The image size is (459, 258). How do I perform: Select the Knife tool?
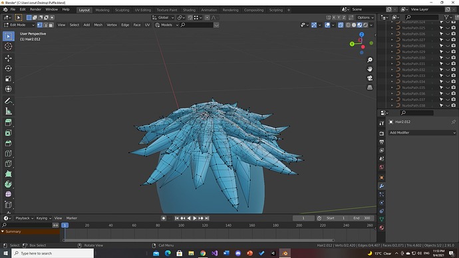[x=8, y=164]
